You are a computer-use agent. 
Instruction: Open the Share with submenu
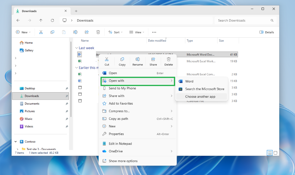(138, 96)
